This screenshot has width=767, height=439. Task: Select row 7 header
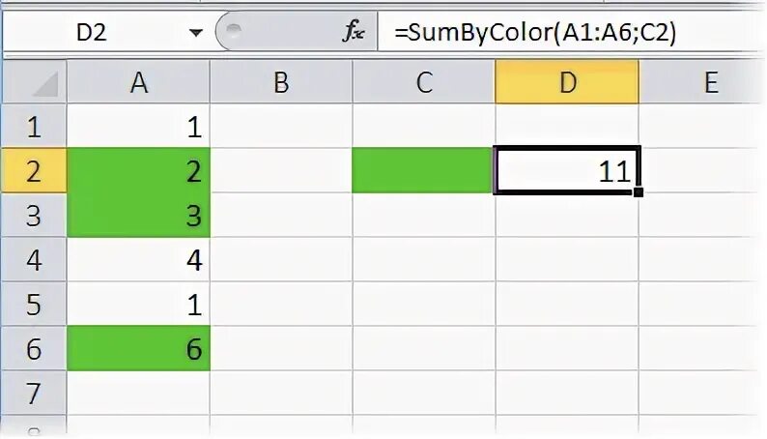pyautogui.click(x=34, y=393)
